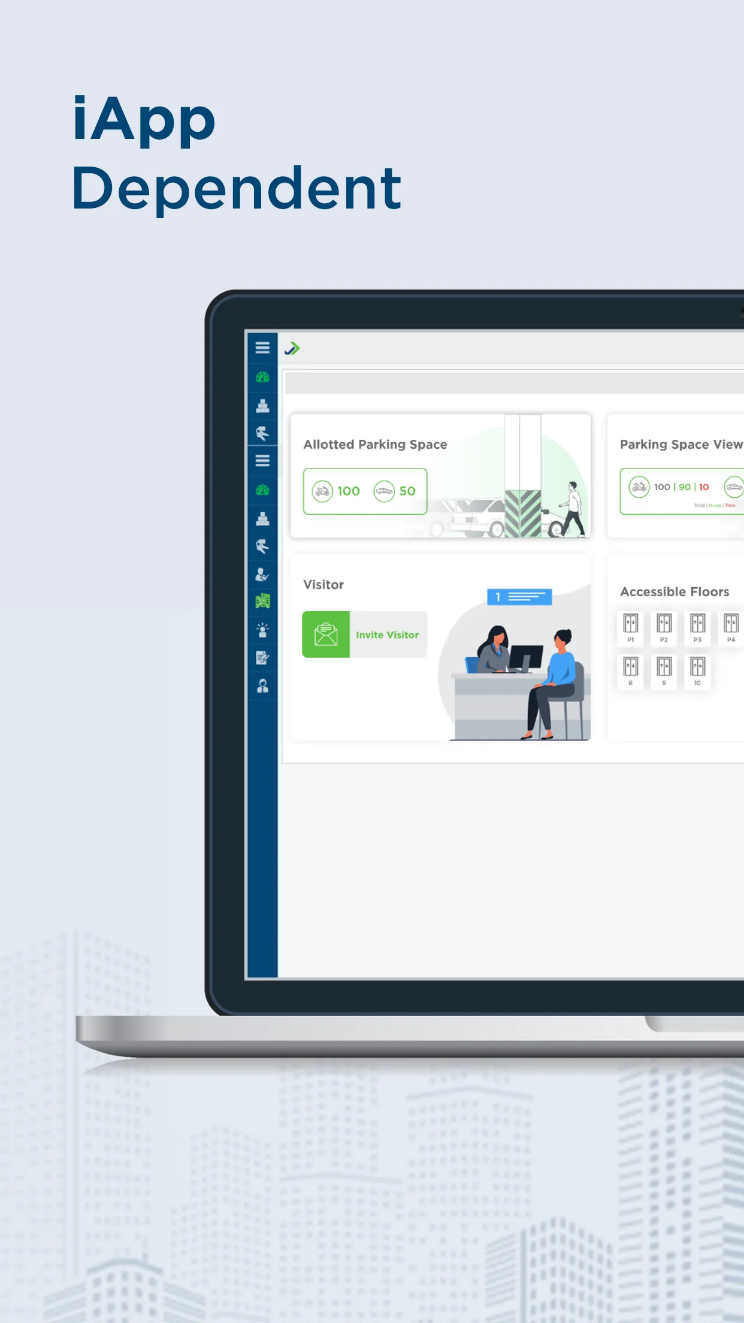The width and height of the screenshot is (744, 1323).
Task: Select the green gauge icon below the second hamburger
Action: (262, 490)
